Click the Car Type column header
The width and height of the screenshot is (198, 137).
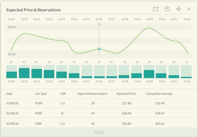[41, 94]
